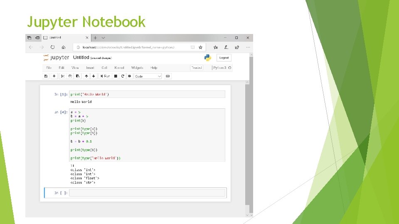
Task: Open the favorites hub icon
Action: tap(216, 47)
